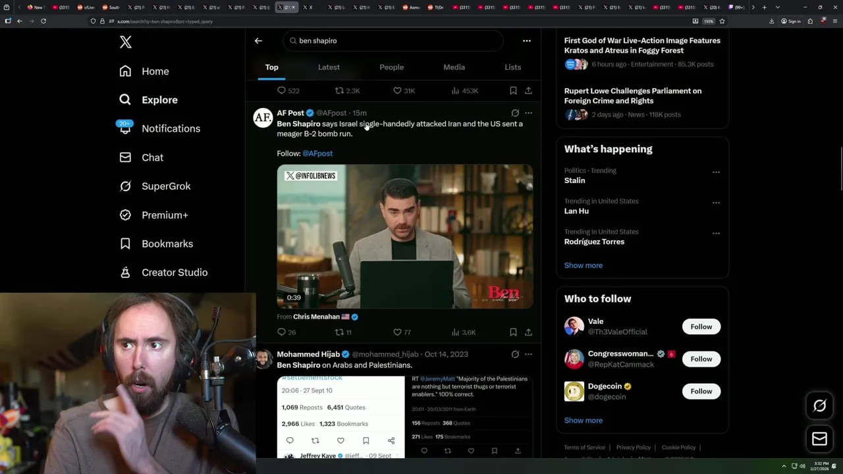Play the Ben Shapiro video

405,236
